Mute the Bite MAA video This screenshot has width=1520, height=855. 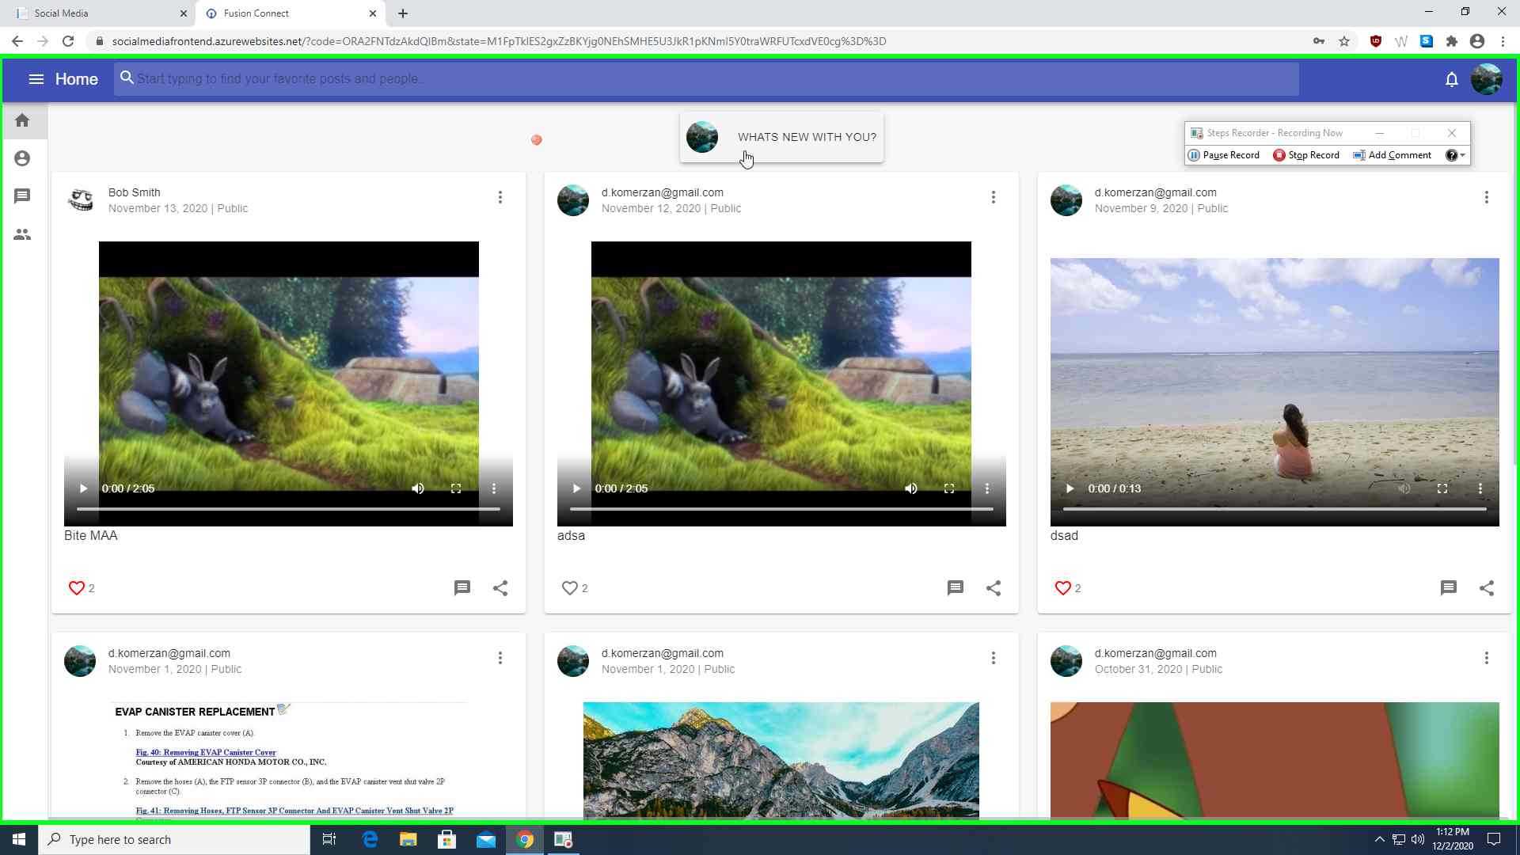tap(418, 488)
